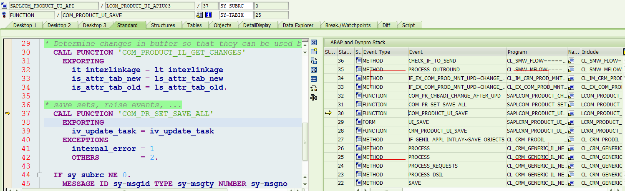Click the yellow arrow on stack level 30
Viewport: 625px width, 191px height.
(328, 113)
